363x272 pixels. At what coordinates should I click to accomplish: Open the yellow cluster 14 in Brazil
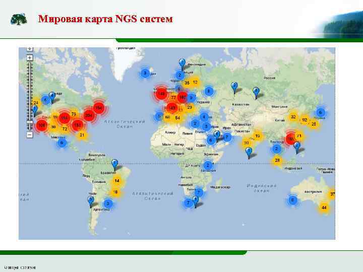(x=117, y=181)
